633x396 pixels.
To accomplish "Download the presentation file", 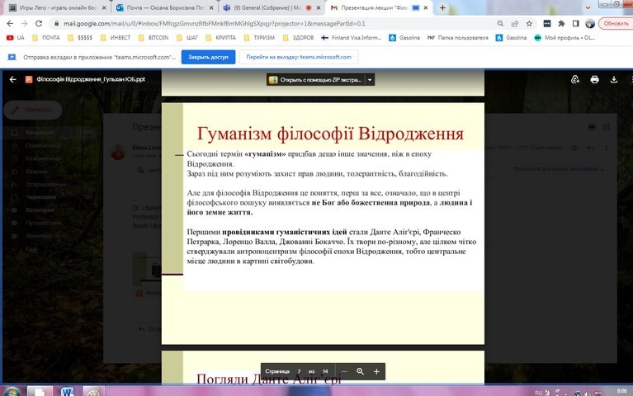I will [x=614, y=80].
